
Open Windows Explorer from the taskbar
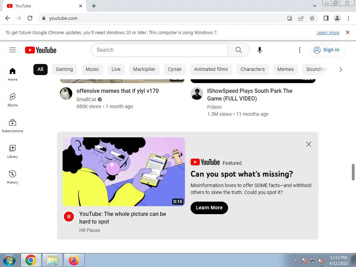[x=52, y=260]
